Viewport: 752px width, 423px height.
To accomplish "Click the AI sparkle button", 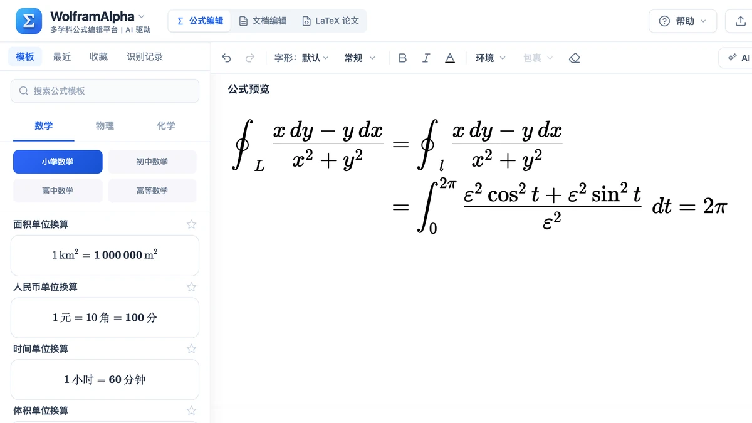I will click(737, 58).
